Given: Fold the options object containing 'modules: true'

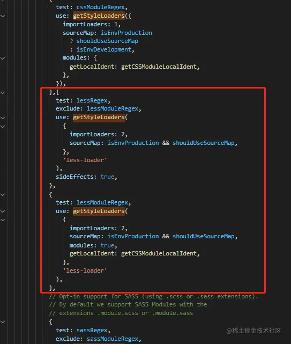Looking at the screenshot, I should [x=3, y=219].
